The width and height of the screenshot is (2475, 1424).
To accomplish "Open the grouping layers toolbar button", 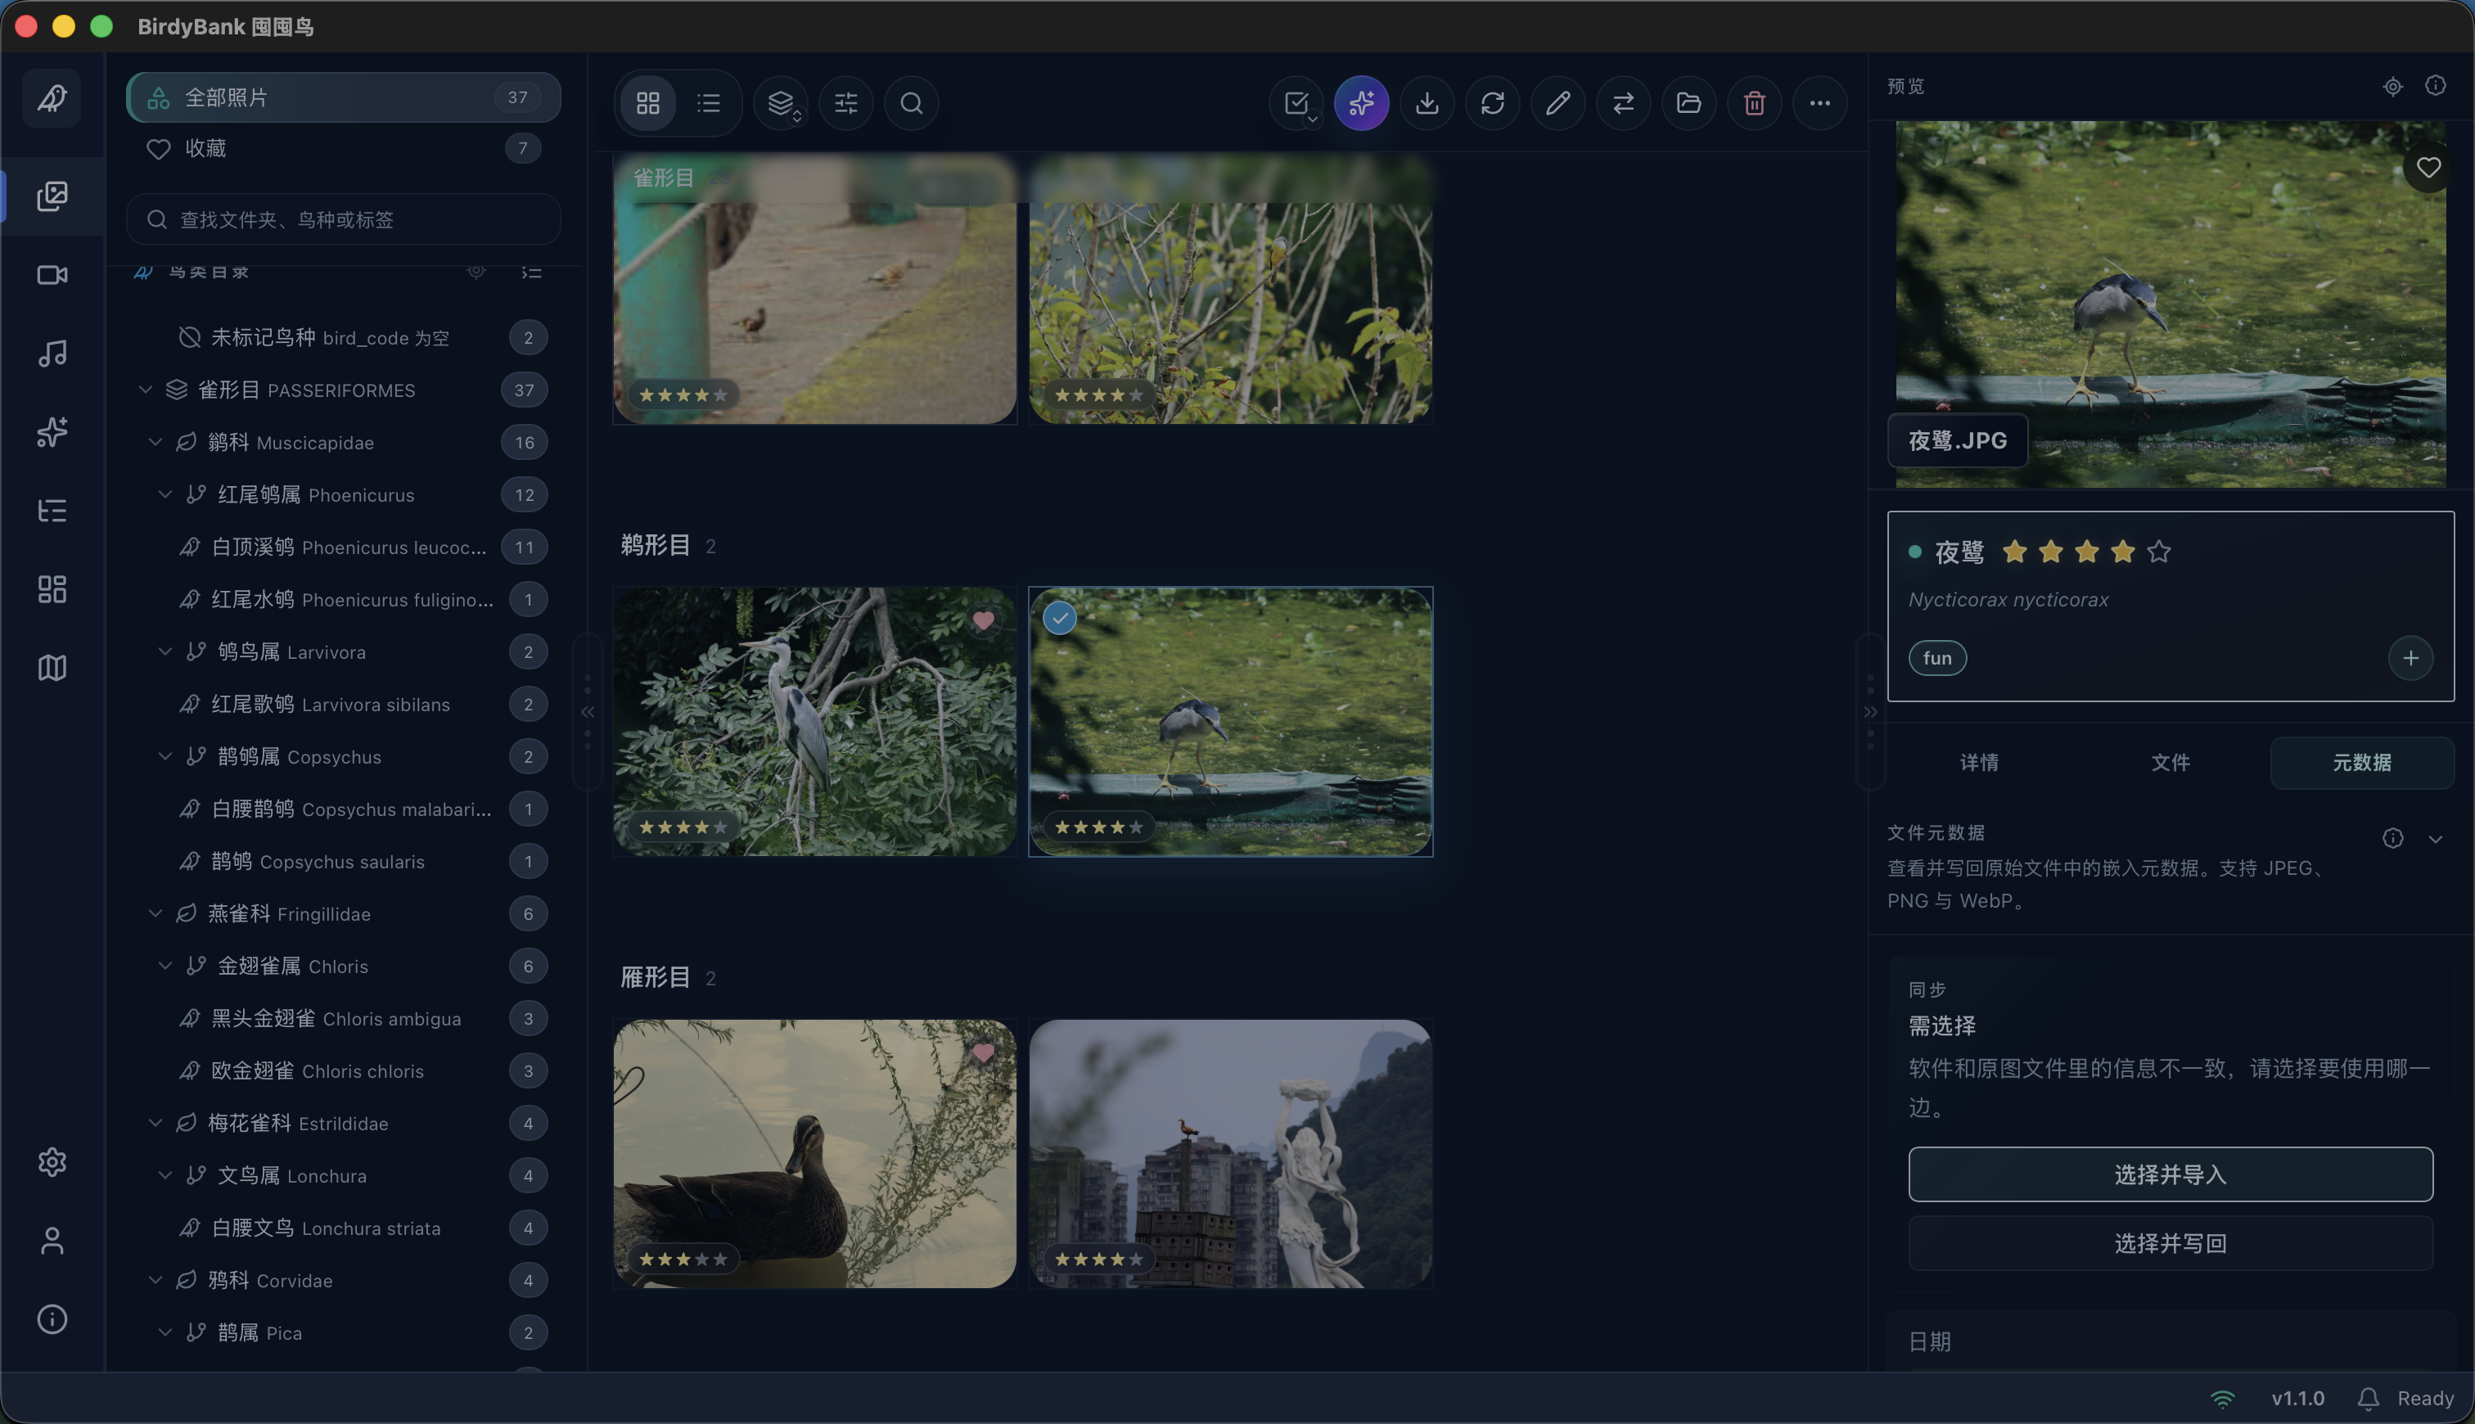I will coord(780,102).
